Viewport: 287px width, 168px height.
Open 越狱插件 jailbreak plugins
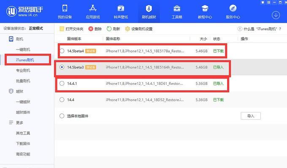pos(23,112)
